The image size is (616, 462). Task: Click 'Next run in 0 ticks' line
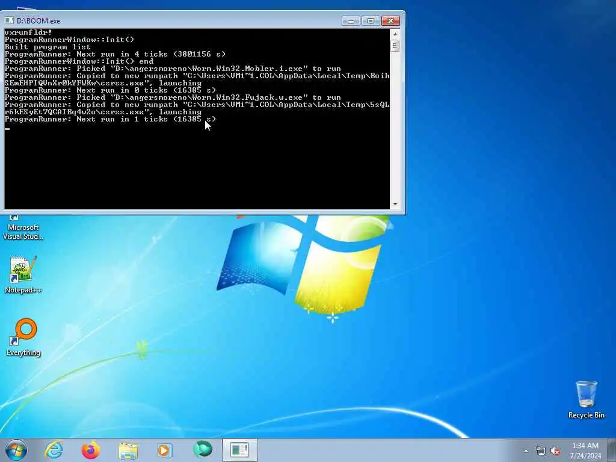click(111, 90)
